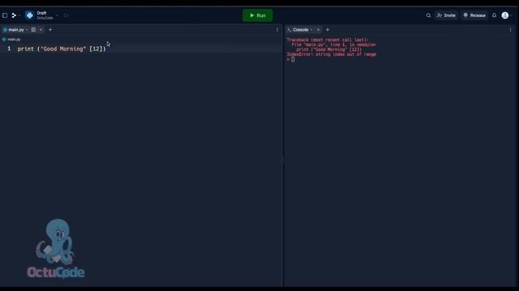
Task: Click the Release button
Action: [x=474, y=15]
